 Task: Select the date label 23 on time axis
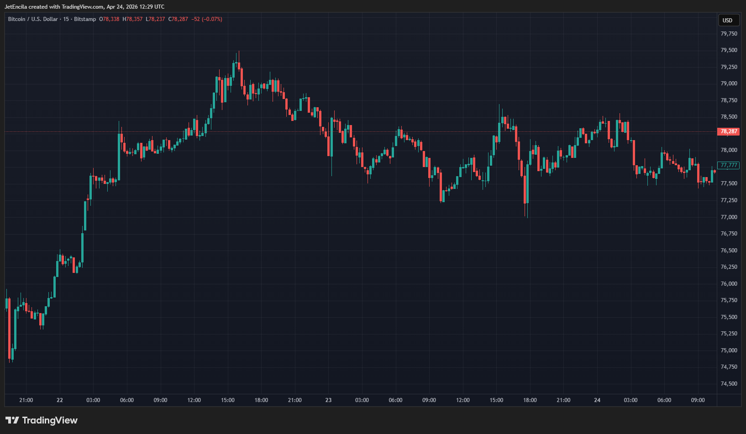328,400
